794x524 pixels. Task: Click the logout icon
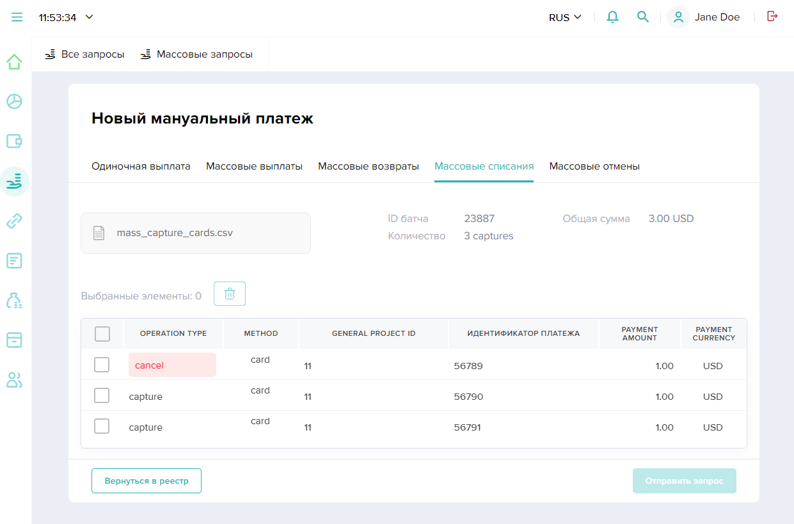tap(772, 17)
